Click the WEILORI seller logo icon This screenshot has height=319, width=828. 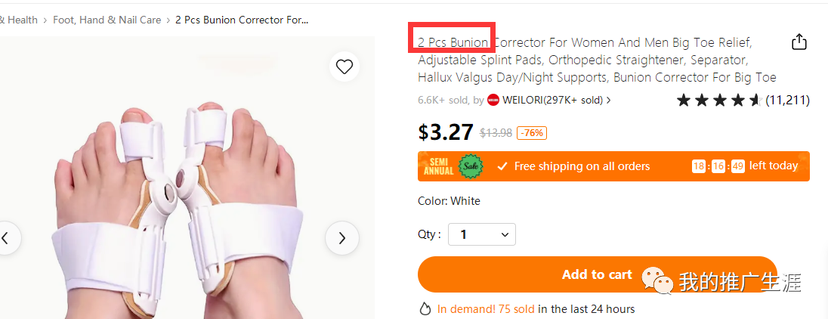coord(493,100)
